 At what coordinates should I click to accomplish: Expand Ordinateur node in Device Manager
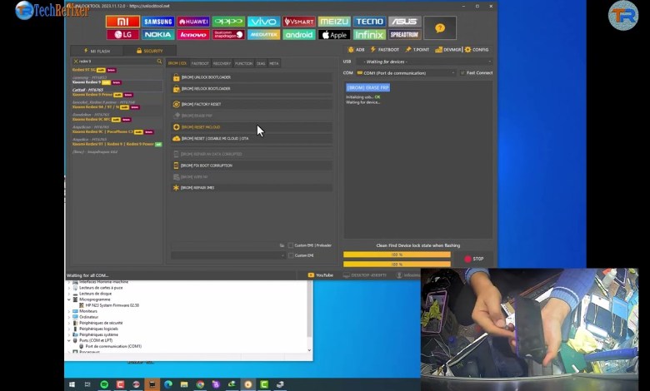tap(69, 317)
